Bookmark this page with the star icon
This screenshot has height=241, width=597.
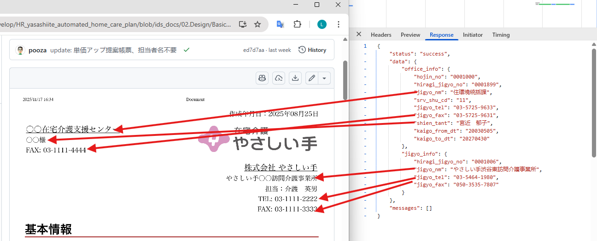pyautogui.click(x=258, y=24)
